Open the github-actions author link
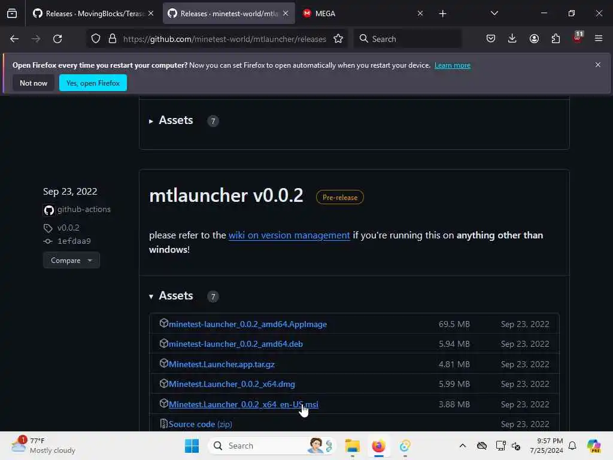 (84, 209)
